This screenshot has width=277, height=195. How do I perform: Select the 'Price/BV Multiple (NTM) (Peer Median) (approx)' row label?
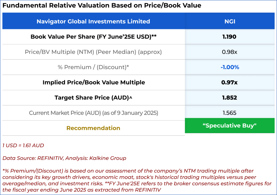[x=93, y=52]
